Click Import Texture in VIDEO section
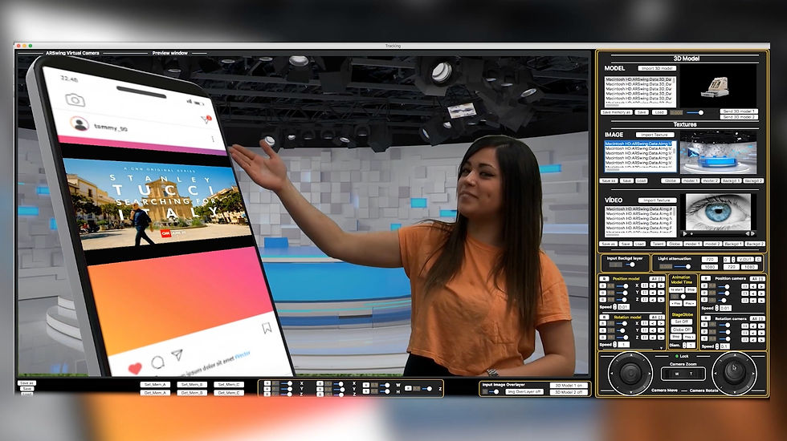The width and height of the screenshot is (787, 441). click(658, 200)
